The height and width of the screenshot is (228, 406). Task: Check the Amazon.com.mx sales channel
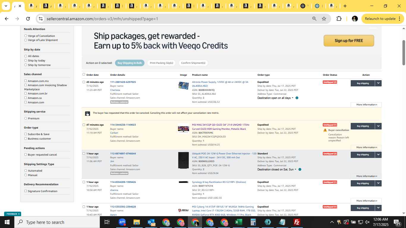click(26, 81)
